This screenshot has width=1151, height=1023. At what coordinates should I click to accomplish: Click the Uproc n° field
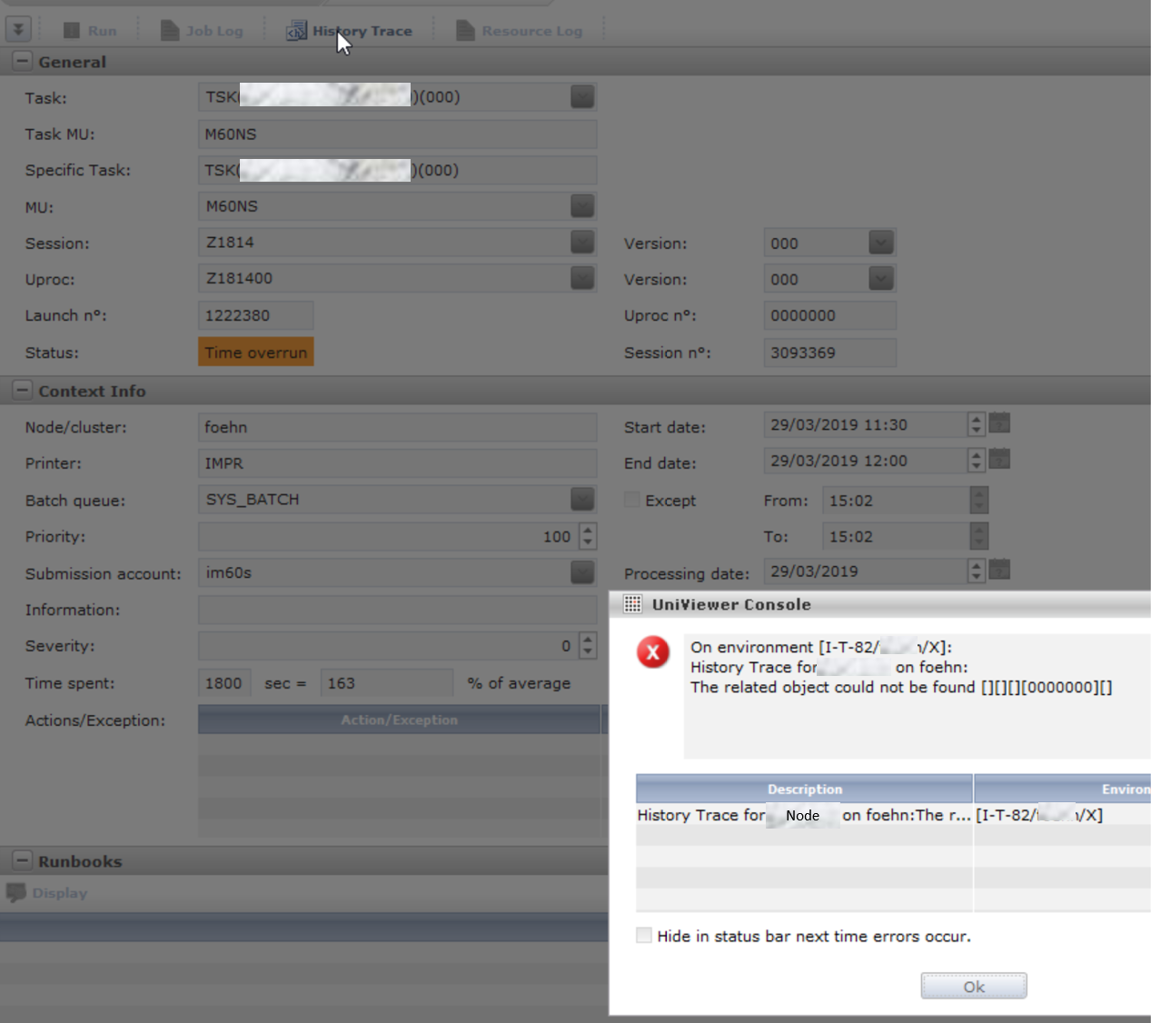(829, 315)
